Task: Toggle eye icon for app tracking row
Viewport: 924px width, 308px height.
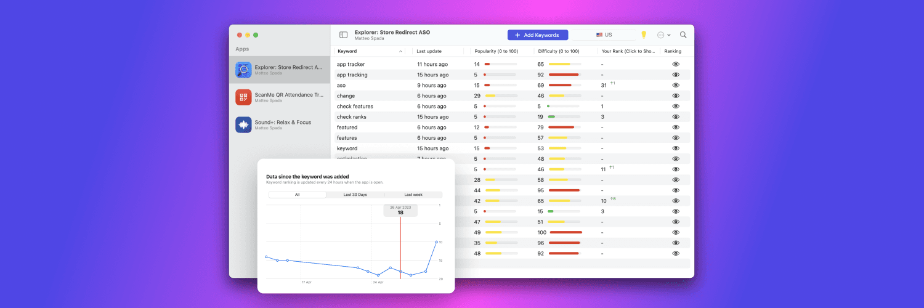Action: pyautogui.click(x=676, y=75)
